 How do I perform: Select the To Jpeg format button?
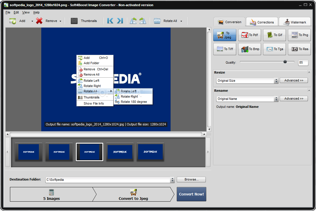click(225, 35)
